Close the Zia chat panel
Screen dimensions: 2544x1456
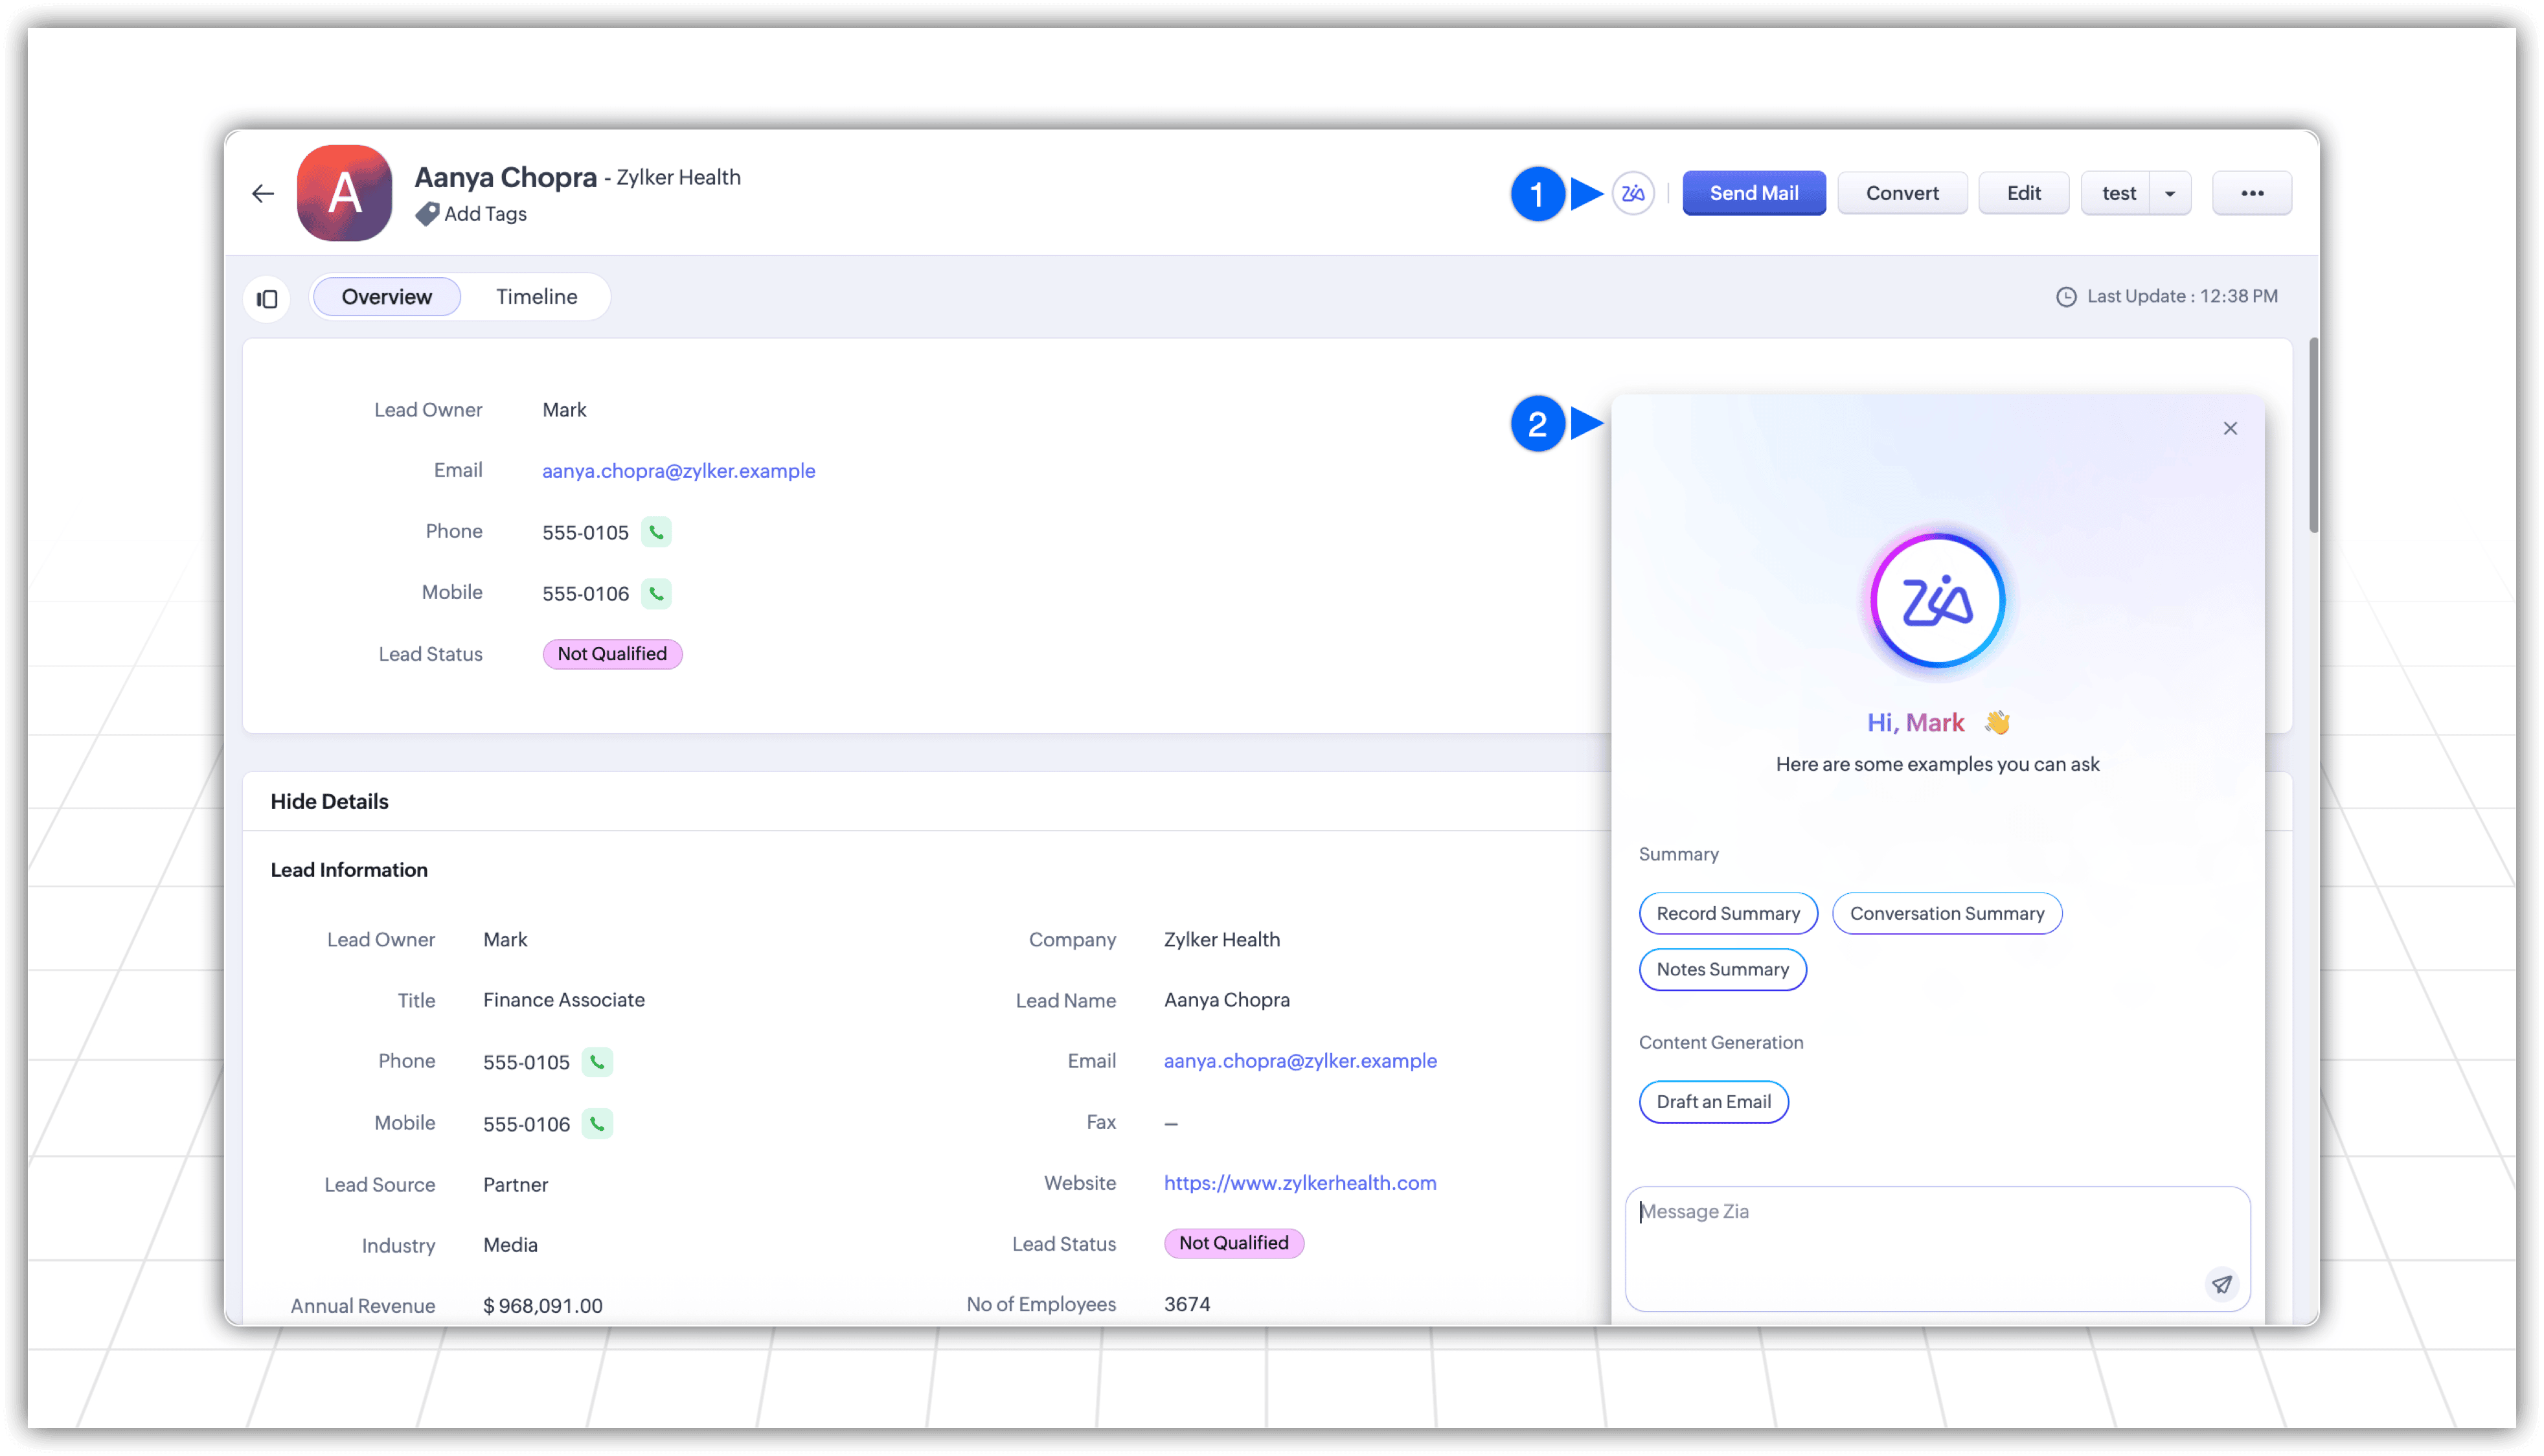(2230, 428)
